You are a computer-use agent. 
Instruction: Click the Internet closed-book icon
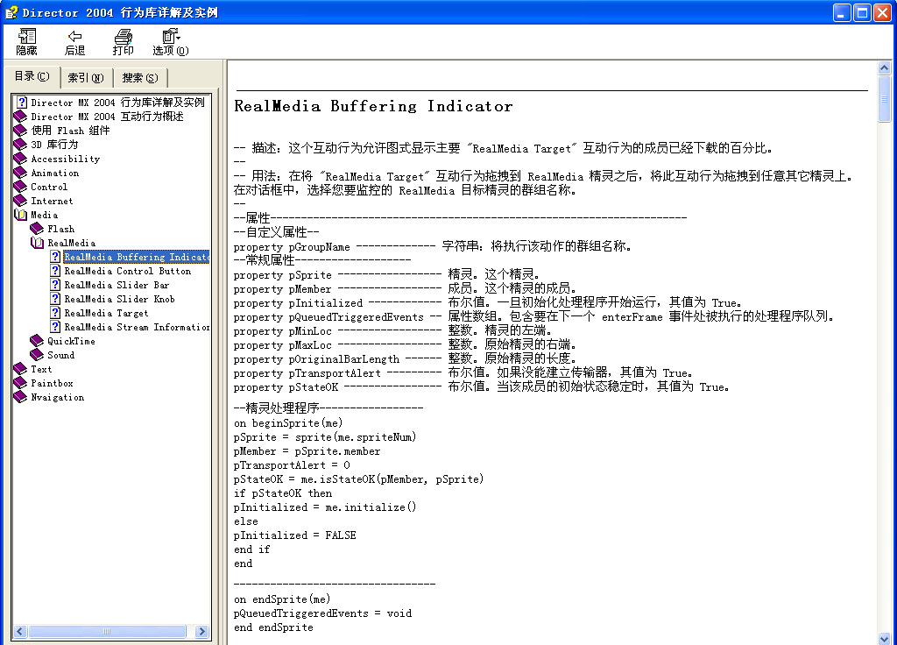[21, 201]
